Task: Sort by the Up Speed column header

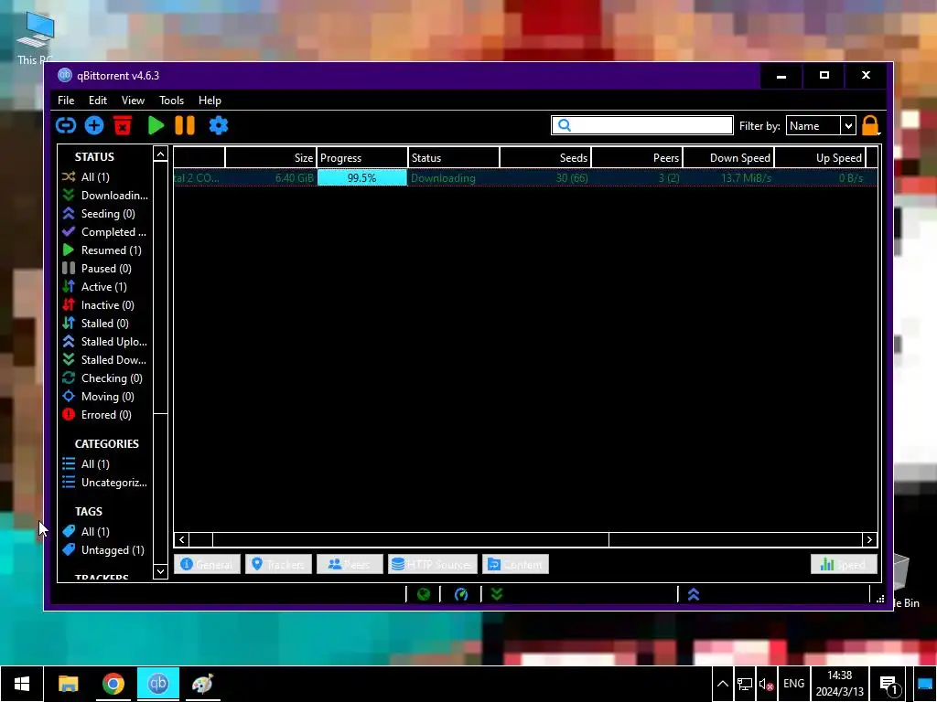Action: coord(820,158)
